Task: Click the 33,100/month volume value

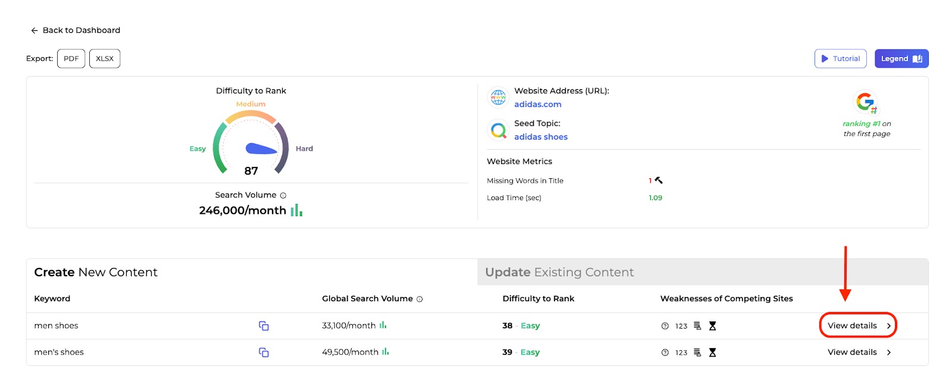Action: 349,326
